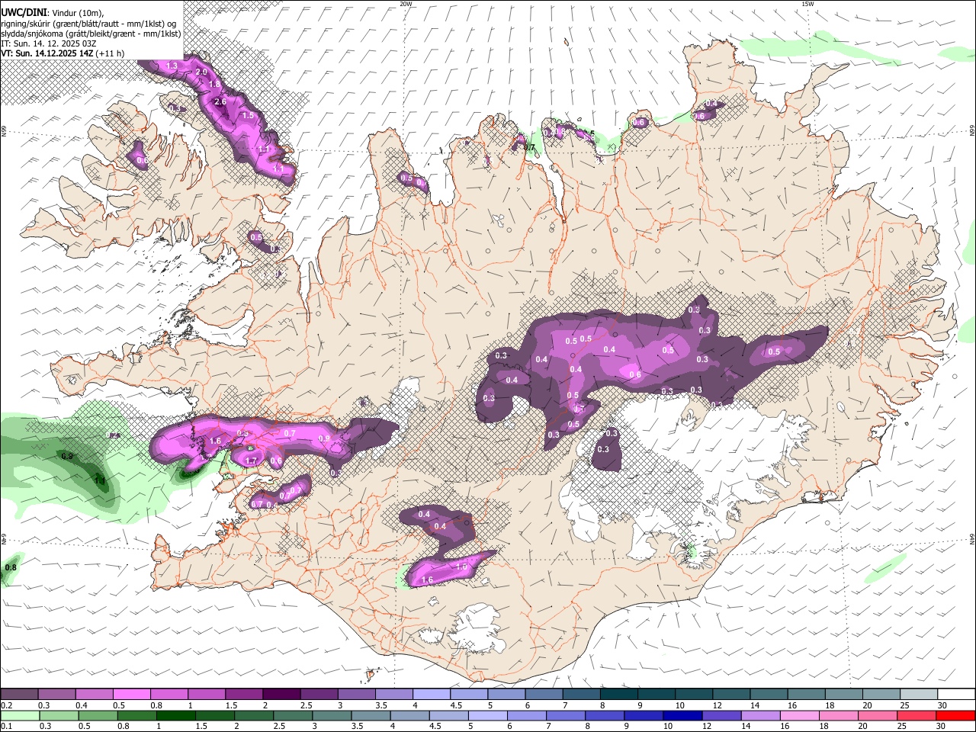Select lower legend dark green swatch 1 to 1.5
Screen dimensions: 976x732
click(x=175, y=715)
